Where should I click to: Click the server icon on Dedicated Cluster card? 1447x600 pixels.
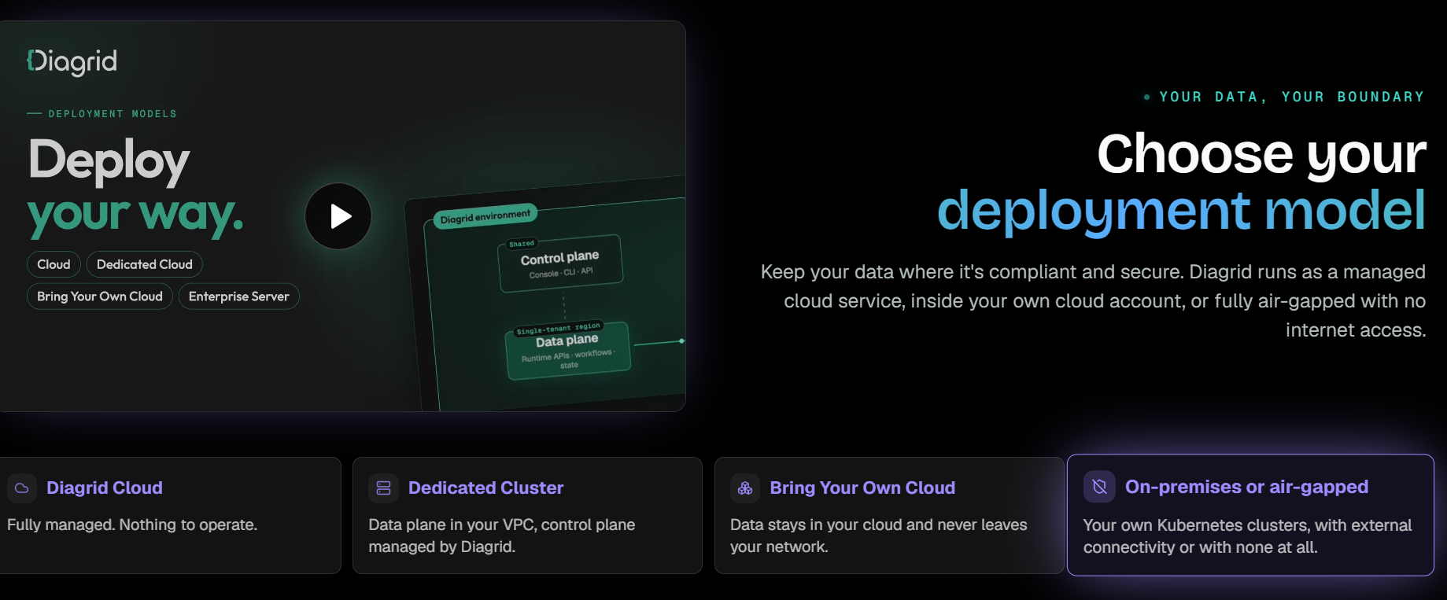click(x=383, y=488)
